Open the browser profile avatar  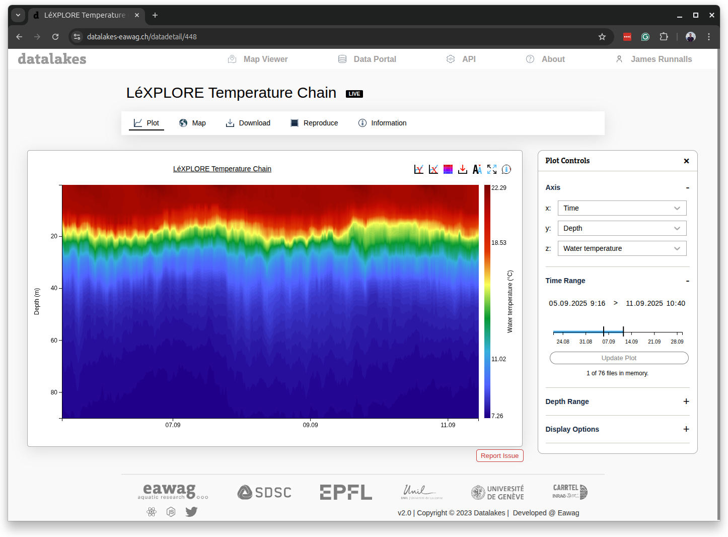click(x=691, y=37)
